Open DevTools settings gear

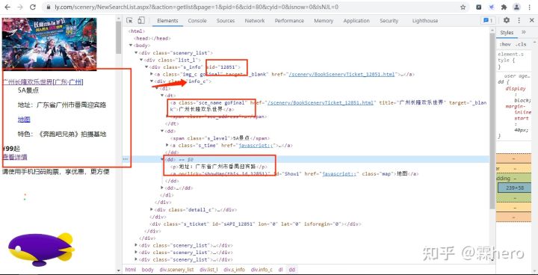(507, 21)
